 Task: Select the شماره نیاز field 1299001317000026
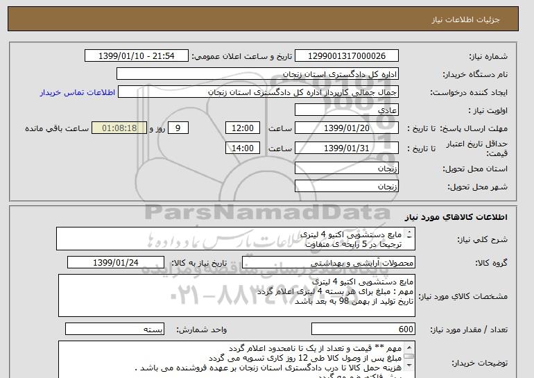coord(346,56)
